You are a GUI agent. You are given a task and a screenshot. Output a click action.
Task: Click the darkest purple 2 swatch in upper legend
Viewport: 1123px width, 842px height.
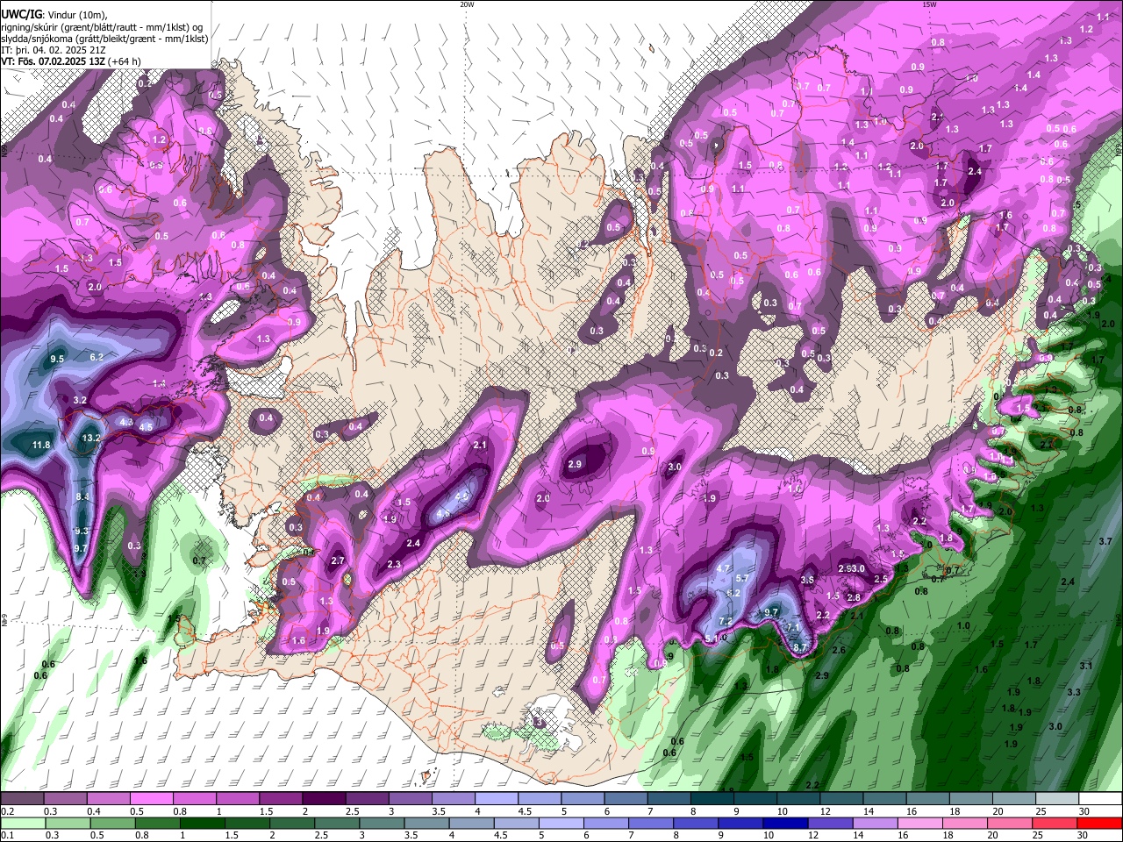pos(325,799)
